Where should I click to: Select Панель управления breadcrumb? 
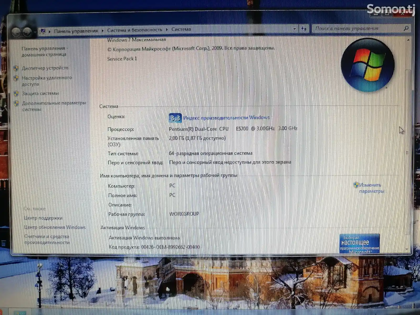[x=76, y=31]
